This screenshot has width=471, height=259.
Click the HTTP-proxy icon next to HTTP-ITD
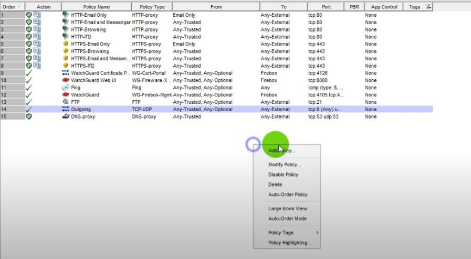point(65,36)
